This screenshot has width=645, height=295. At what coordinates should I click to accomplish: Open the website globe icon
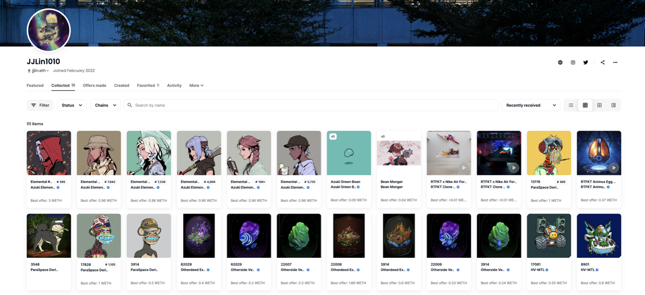click(x=560, y=63)
